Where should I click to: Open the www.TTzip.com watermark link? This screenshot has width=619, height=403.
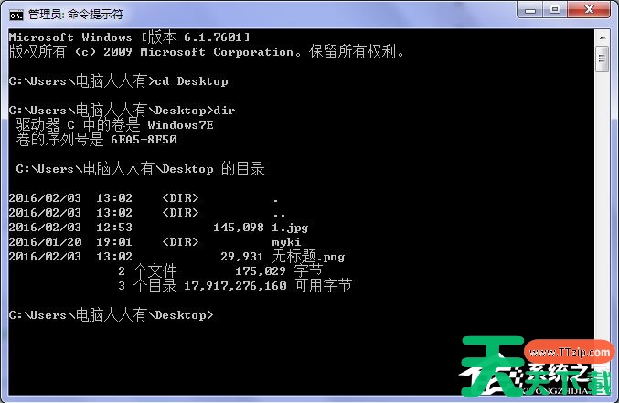click(x=570, y=352)
